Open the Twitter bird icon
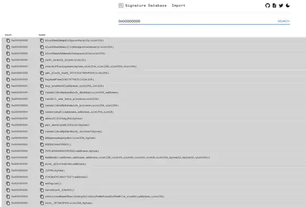This screenshot has width=306, height=207. (x=281, y=6)
